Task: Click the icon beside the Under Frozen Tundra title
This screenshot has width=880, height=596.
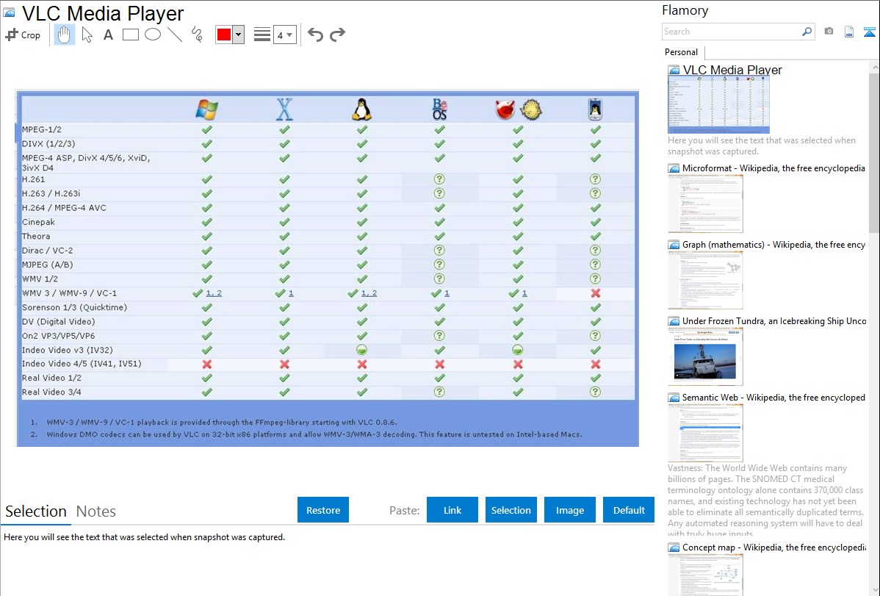Action: [x=674, y=320]
